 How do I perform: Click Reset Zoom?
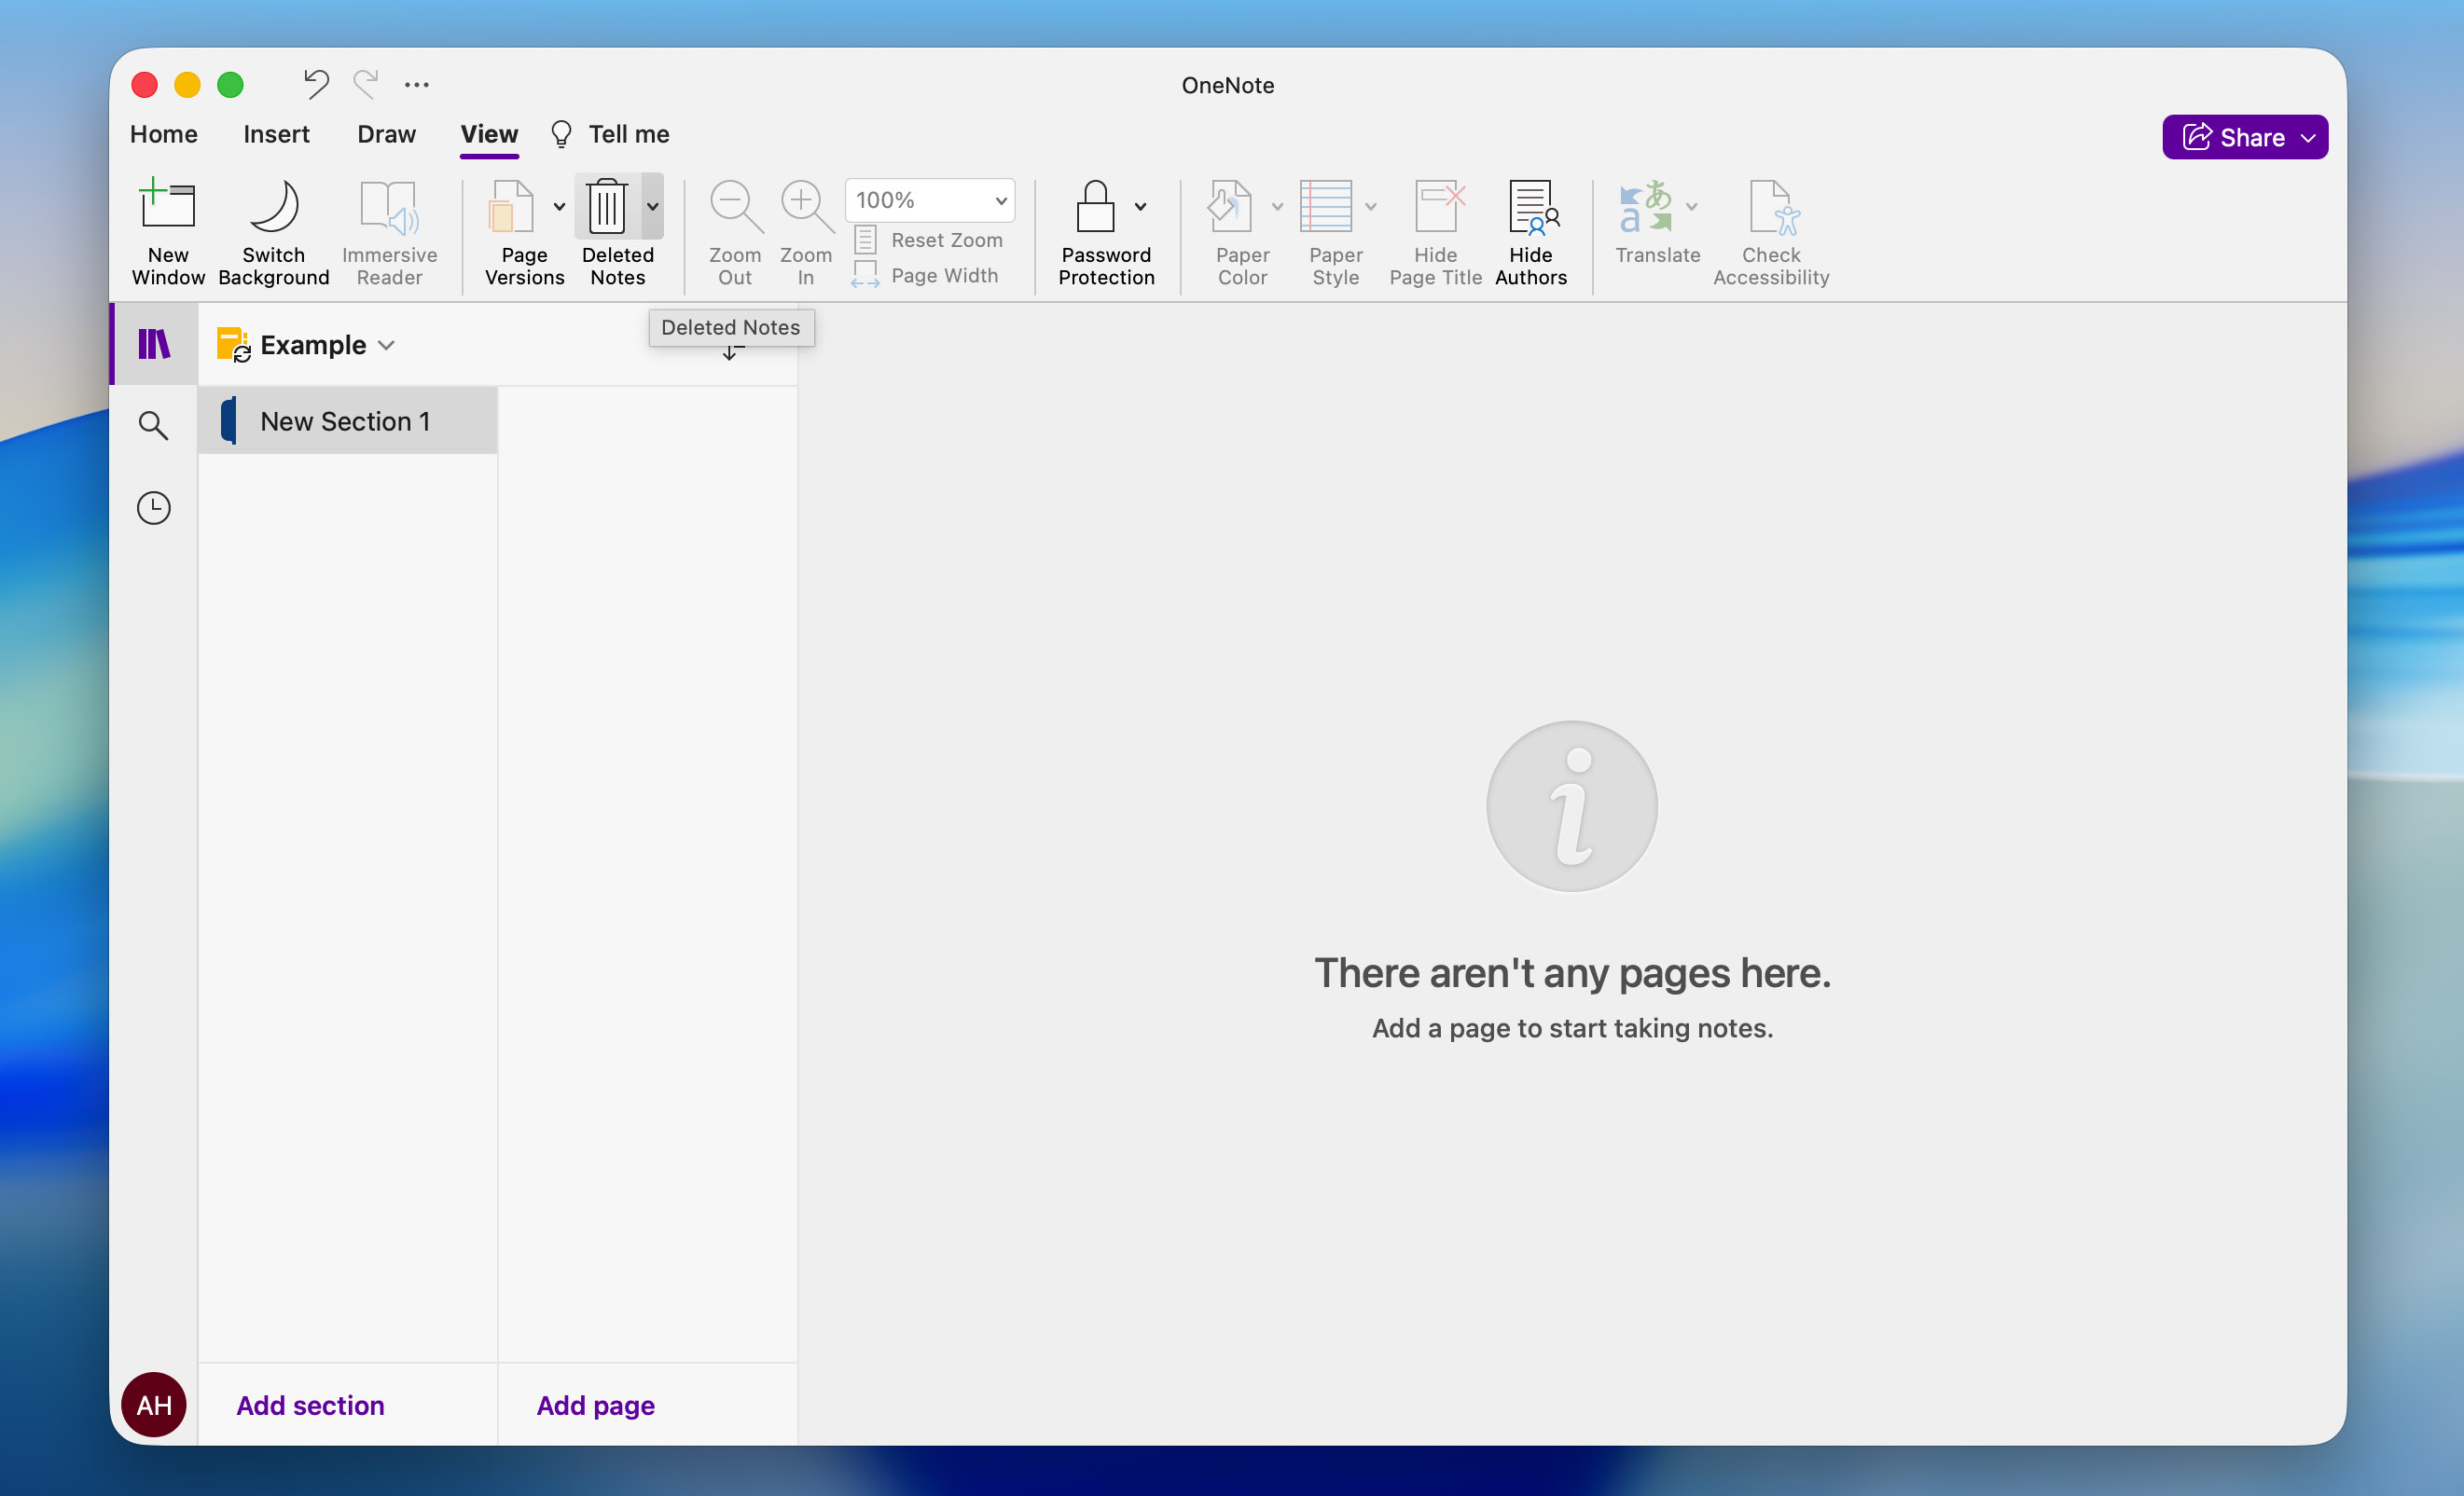click(928, 240)
